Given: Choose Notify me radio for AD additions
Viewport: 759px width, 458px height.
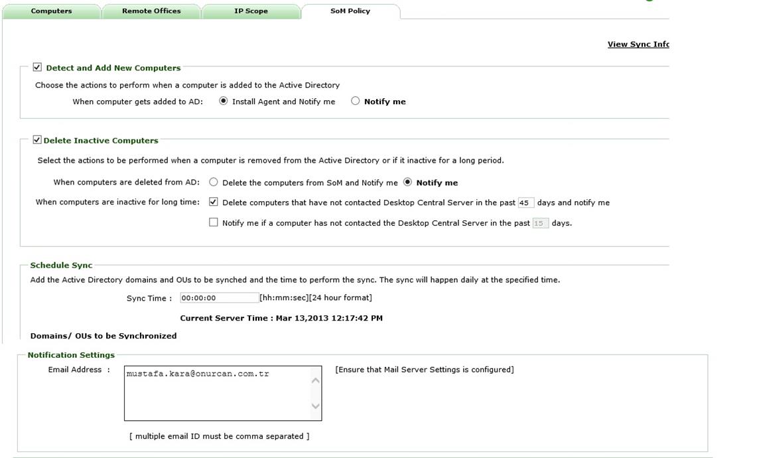Looking at the screenshot, I should 356,101.
